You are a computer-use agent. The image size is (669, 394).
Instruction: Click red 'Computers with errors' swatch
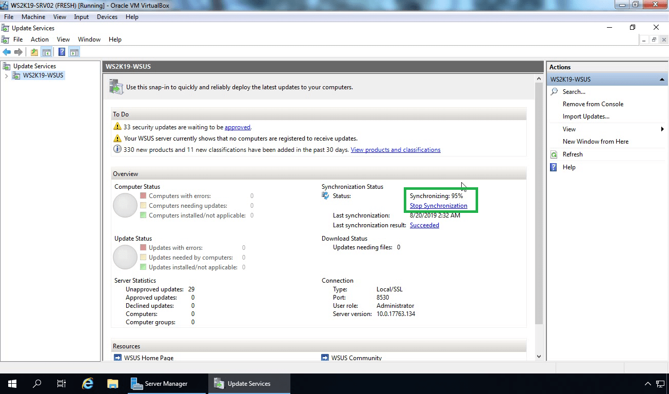tap(143, 196)
